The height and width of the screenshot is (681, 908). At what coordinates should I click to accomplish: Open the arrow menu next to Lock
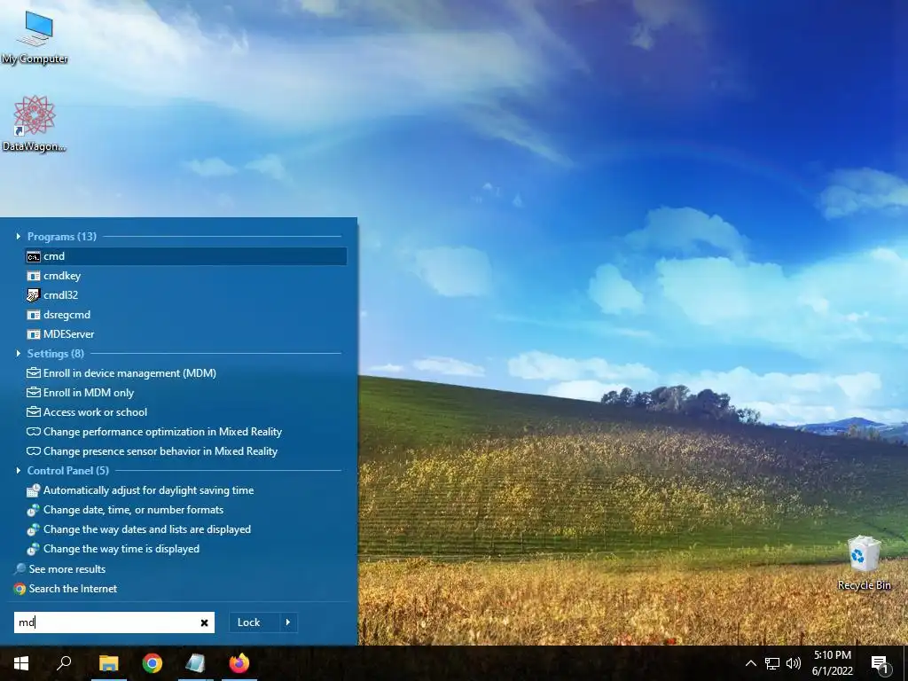pos(288,622)
